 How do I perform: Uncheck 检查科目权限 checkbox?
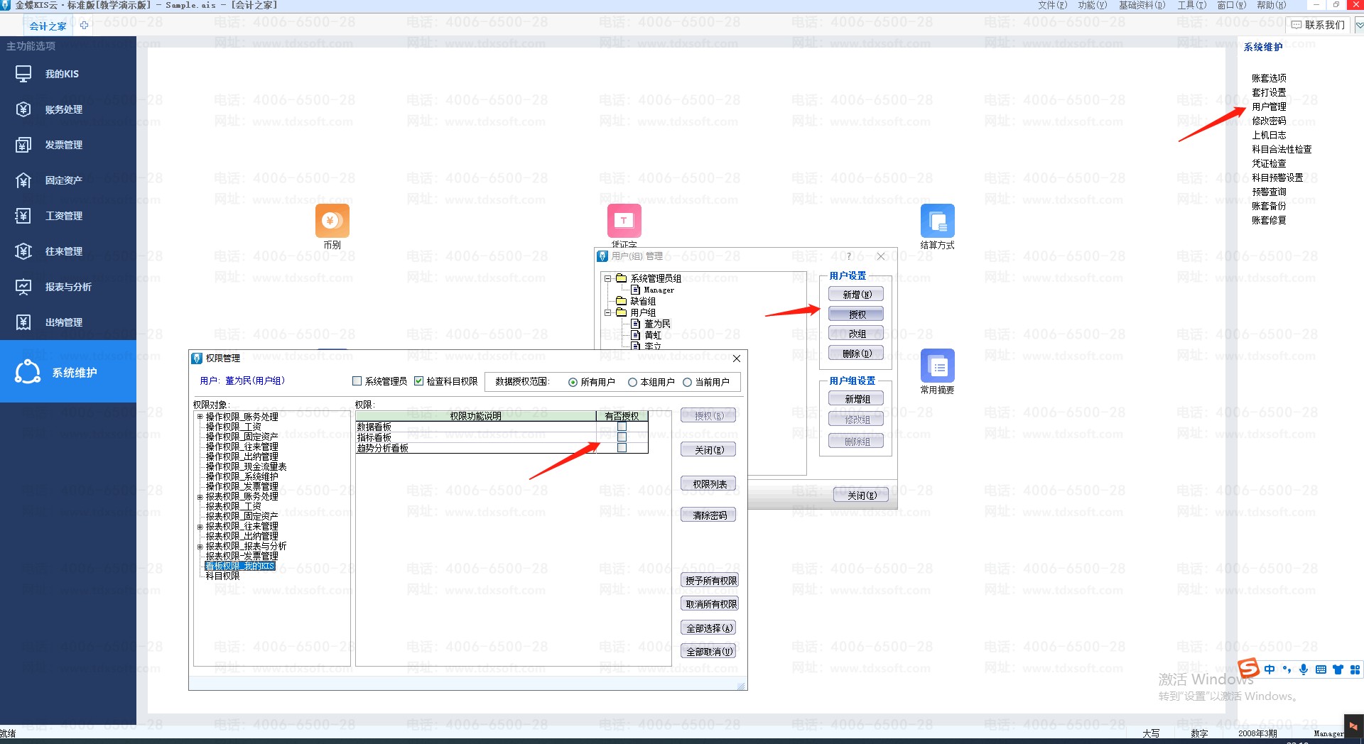point(419,381)
